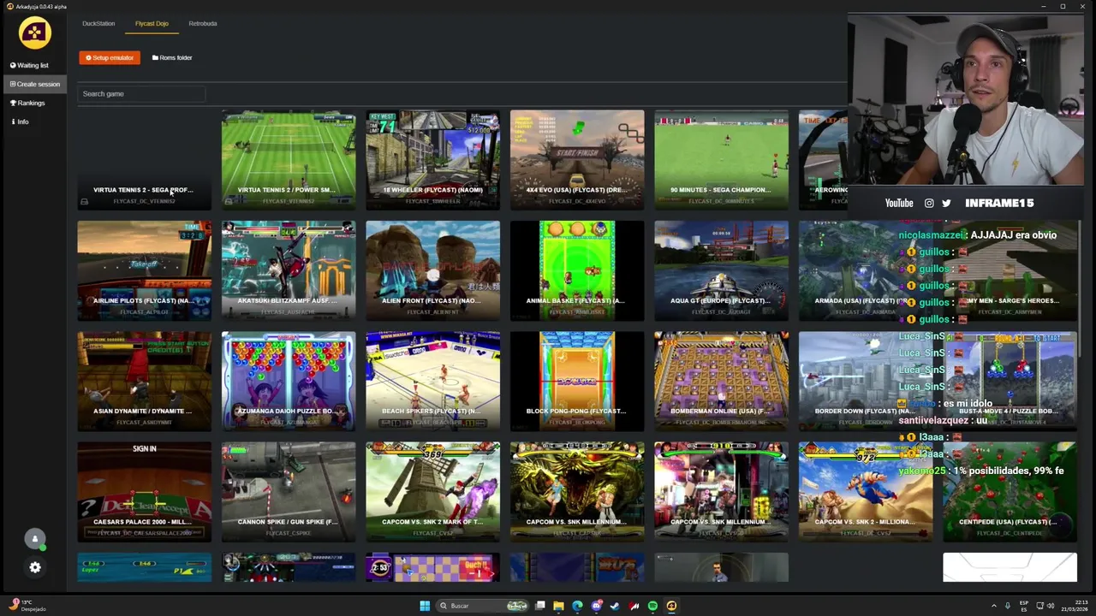Open Steam from the taskbar
The image size is (1096, 616).
click(615, 606)
